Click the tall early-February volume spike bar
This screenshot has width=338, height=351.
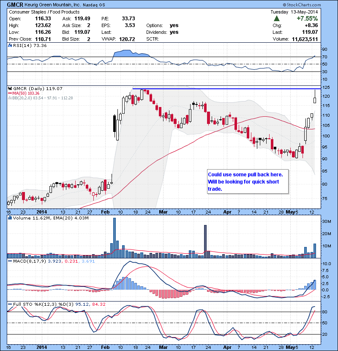[x=114, y=238]
